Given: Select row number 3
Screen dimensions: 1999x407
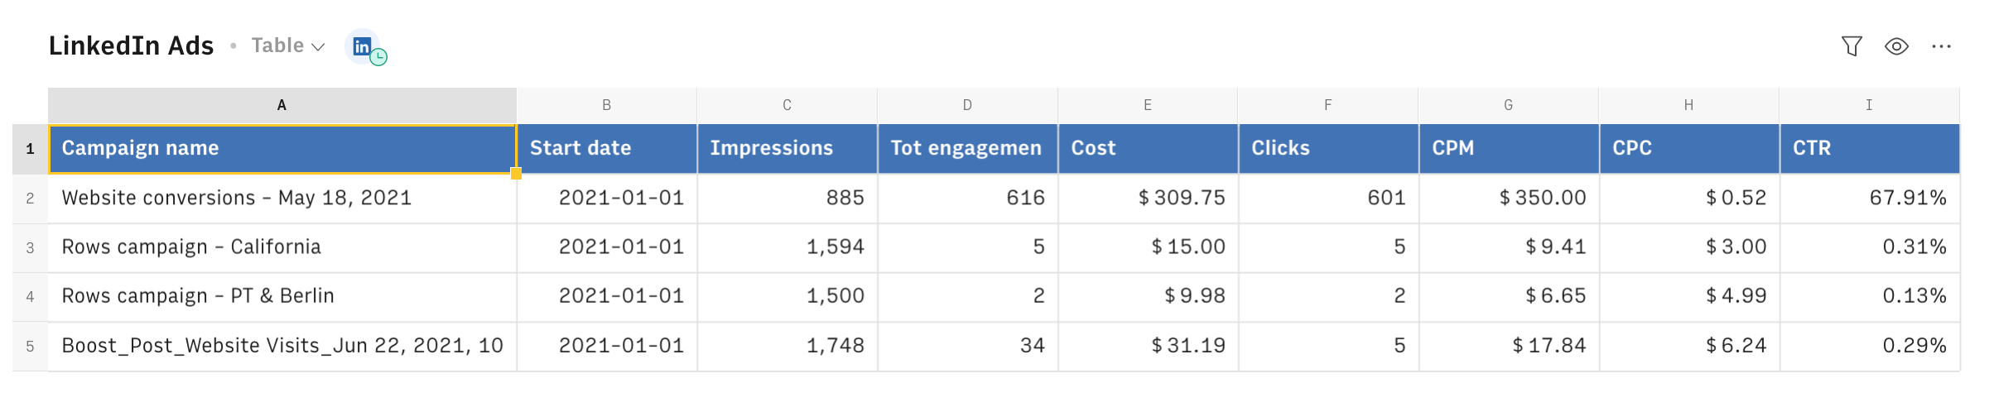Looking at the screenshot, I should pyautogui.click(x=30, y=247).
